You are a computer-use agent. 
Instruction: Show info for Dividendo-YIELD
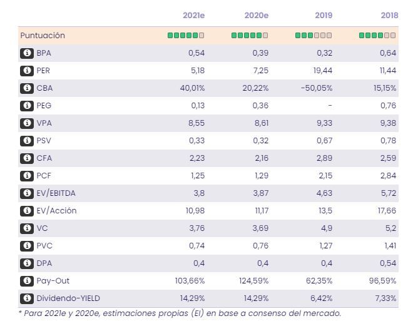[x=26, y=298]
